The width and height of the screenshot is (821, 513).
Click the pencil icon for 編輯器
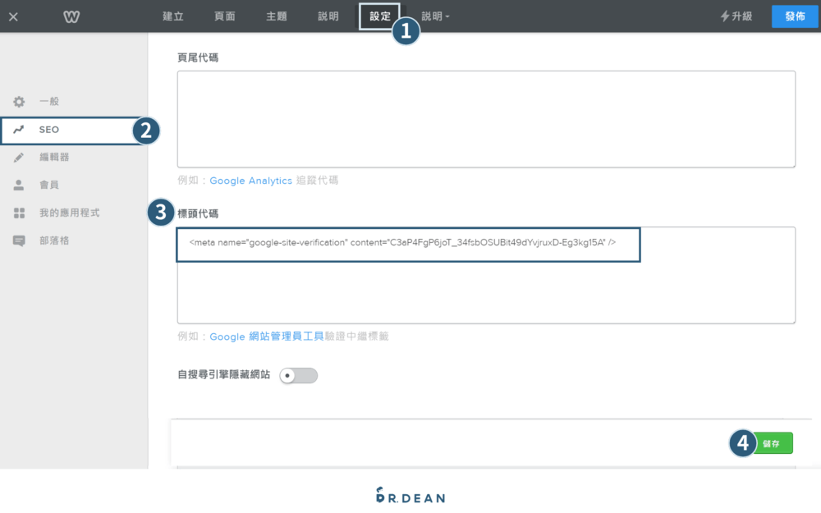18,157
